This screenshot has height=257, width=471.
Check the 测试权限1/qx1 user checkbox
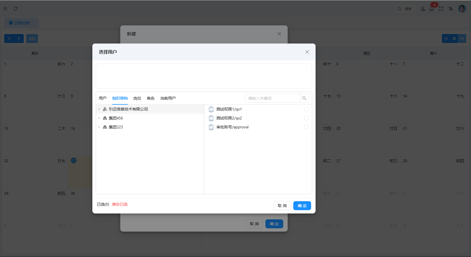tap(306, 109)
